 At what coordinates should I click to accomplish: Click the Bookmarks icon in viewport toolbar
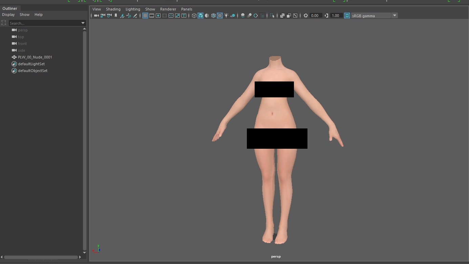(116, 16)
